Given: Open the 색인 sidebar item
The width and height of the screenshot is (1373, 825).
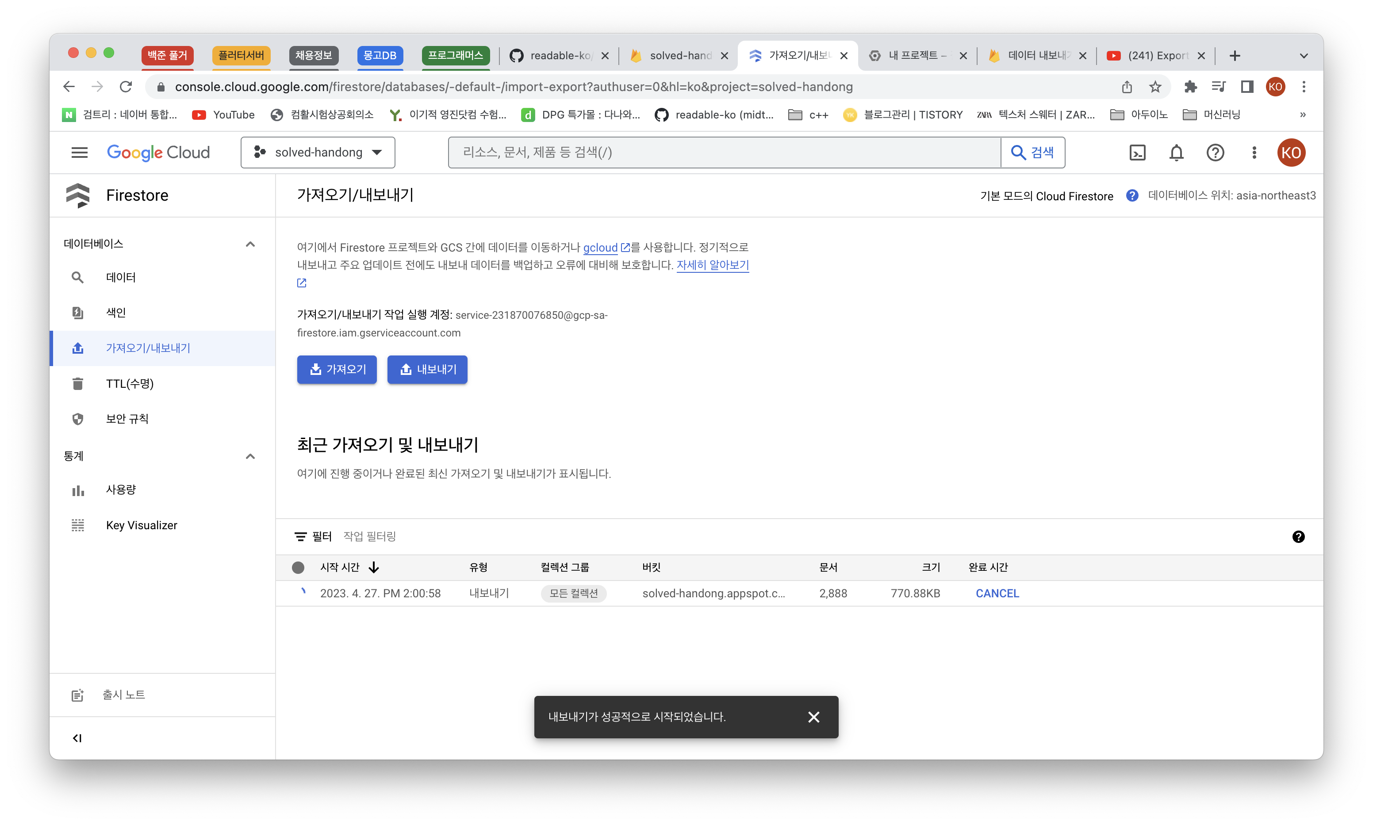Looking at the screenshot, I should coord(162,313).
